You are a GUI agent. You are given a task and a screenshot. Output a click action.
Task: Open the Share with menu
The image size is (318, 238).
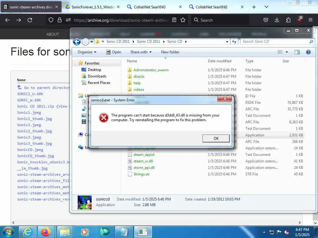coord(141,52)
